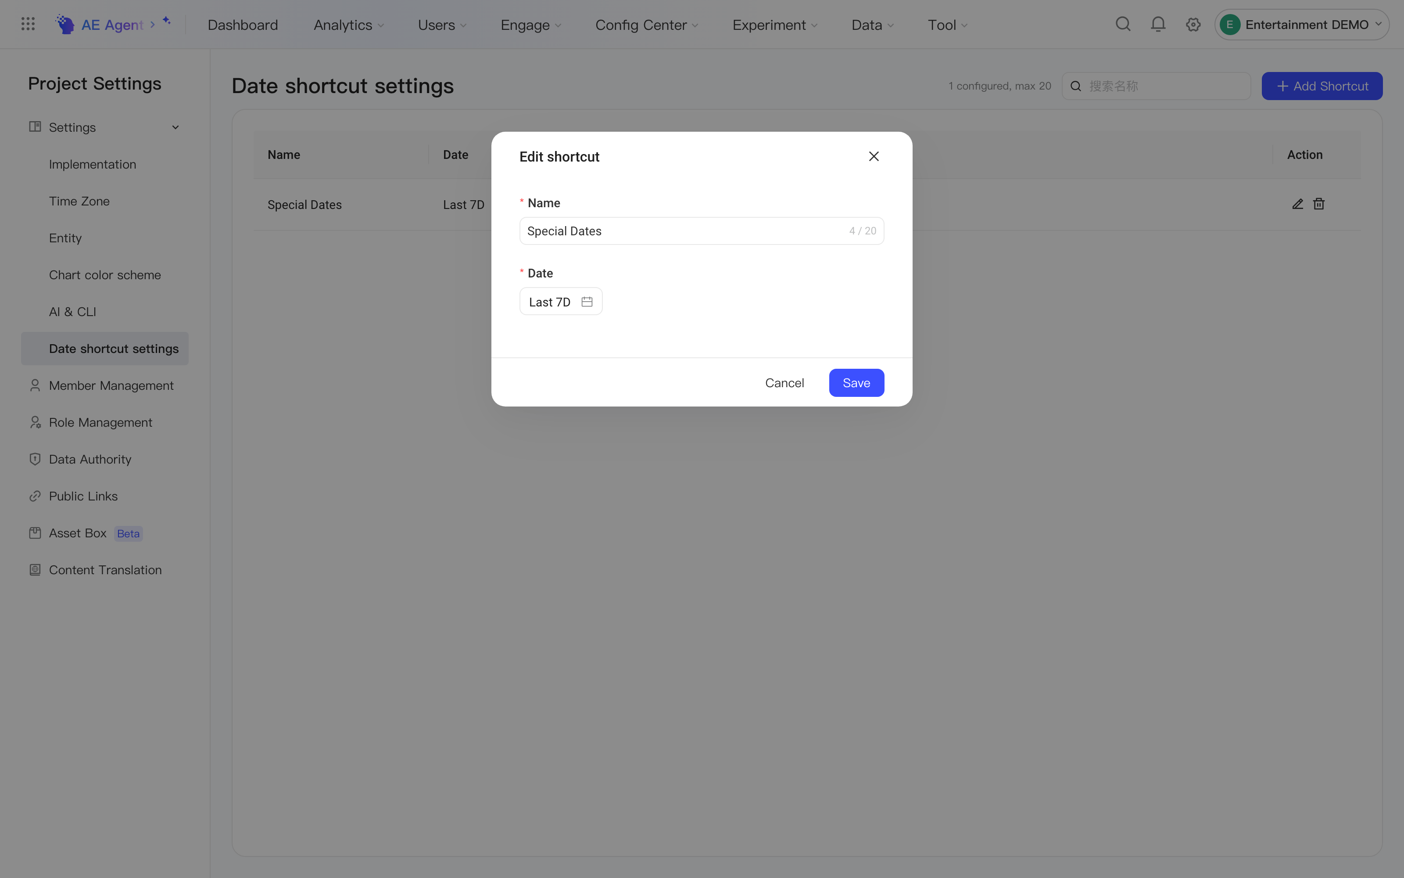This screenshot has width=1404, height=878.
Task: Expand the Engage menu
Action: (x=531, y=25)
